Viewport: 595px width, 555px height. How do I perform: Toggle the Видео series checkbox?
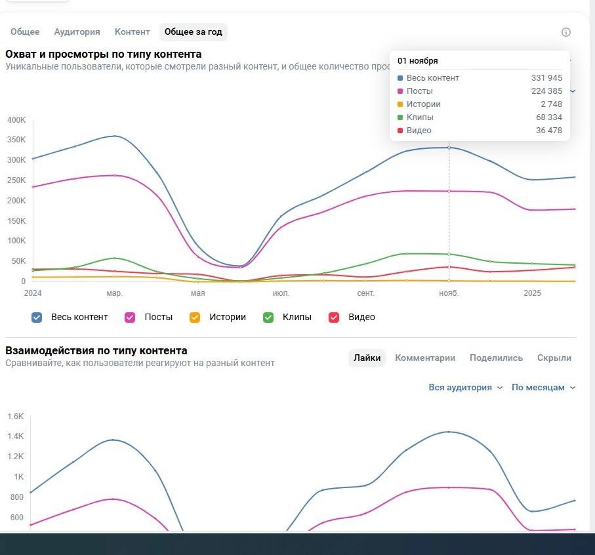click(x=334, y=318)
